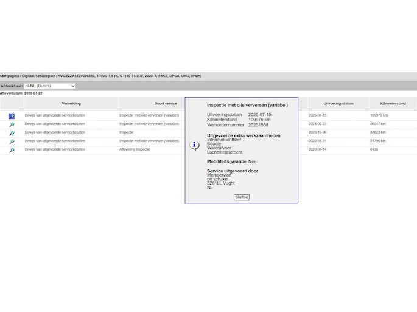Click the Aflevering Inspectie service entry

pyautogui.click(x=135, y=149)
